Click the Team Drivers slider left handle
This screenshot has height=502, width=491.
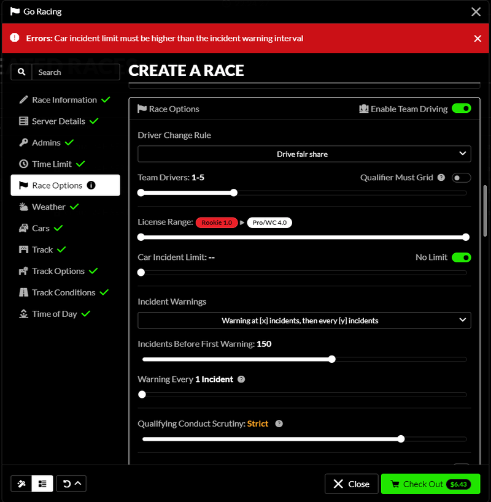pyautogui.click(x=141, y=192)
